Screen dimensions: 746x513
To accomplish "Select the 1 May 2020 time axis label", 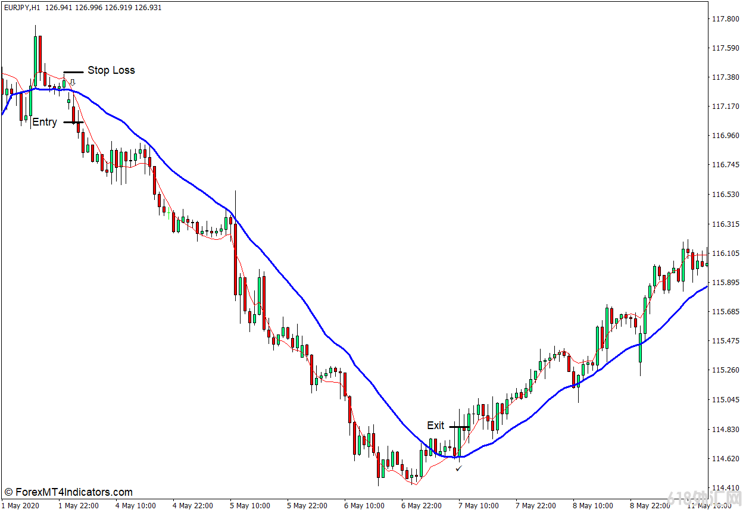I will pos(19,505).
